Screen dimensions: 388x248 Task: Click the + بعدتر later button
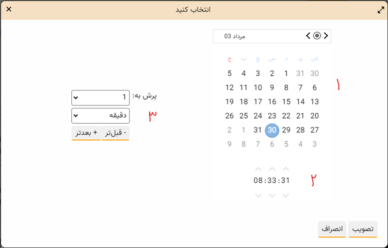pos(86,133)
